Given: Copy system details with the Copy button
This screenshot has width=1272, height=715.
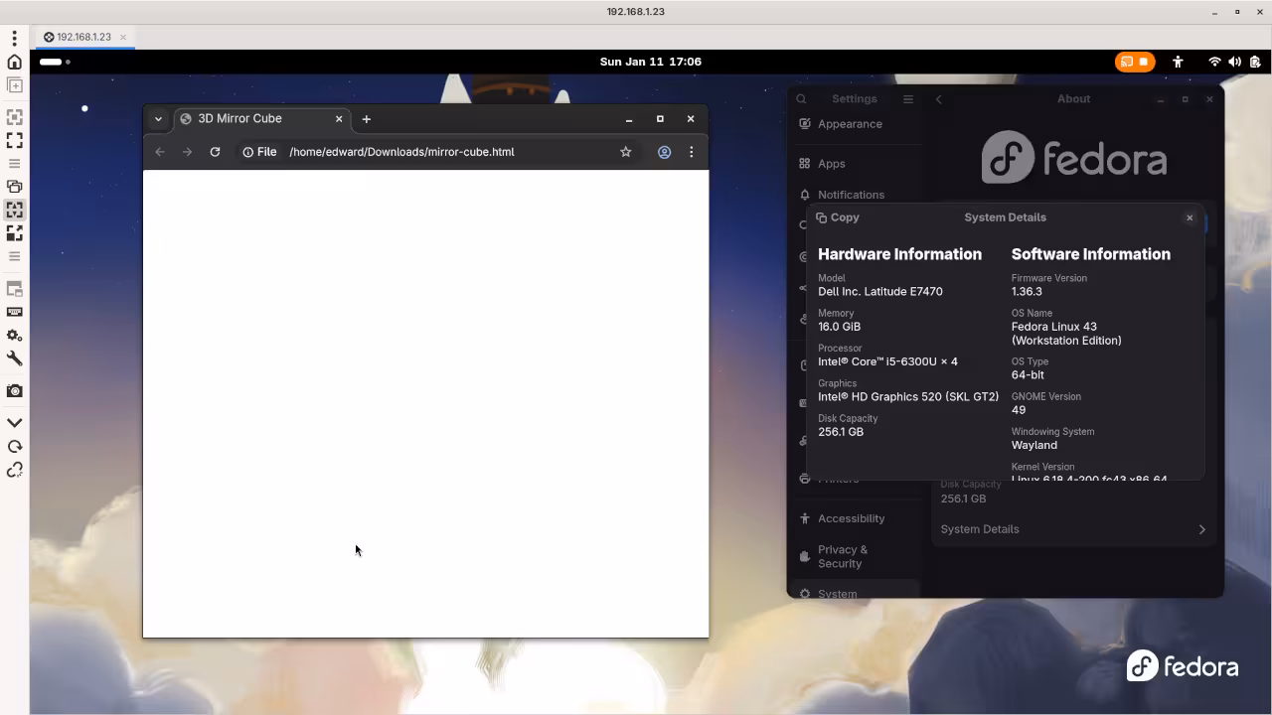Looking at the screenshot, I should pyautogui.click(x=838, y=217).
